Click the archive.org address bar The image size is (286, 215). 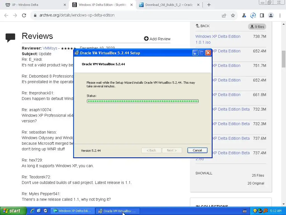point(126,15)
